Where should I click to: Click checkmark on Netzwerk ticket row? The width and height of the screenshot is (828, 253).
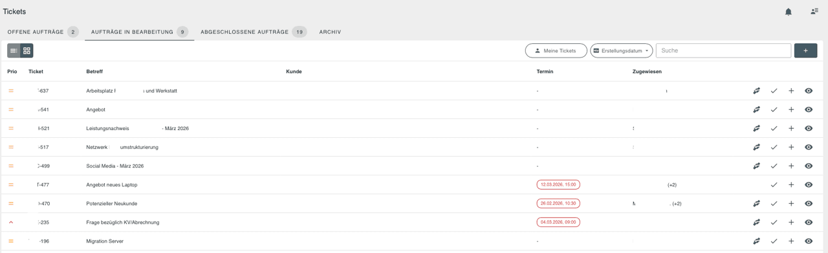click(x=774, y=148)
